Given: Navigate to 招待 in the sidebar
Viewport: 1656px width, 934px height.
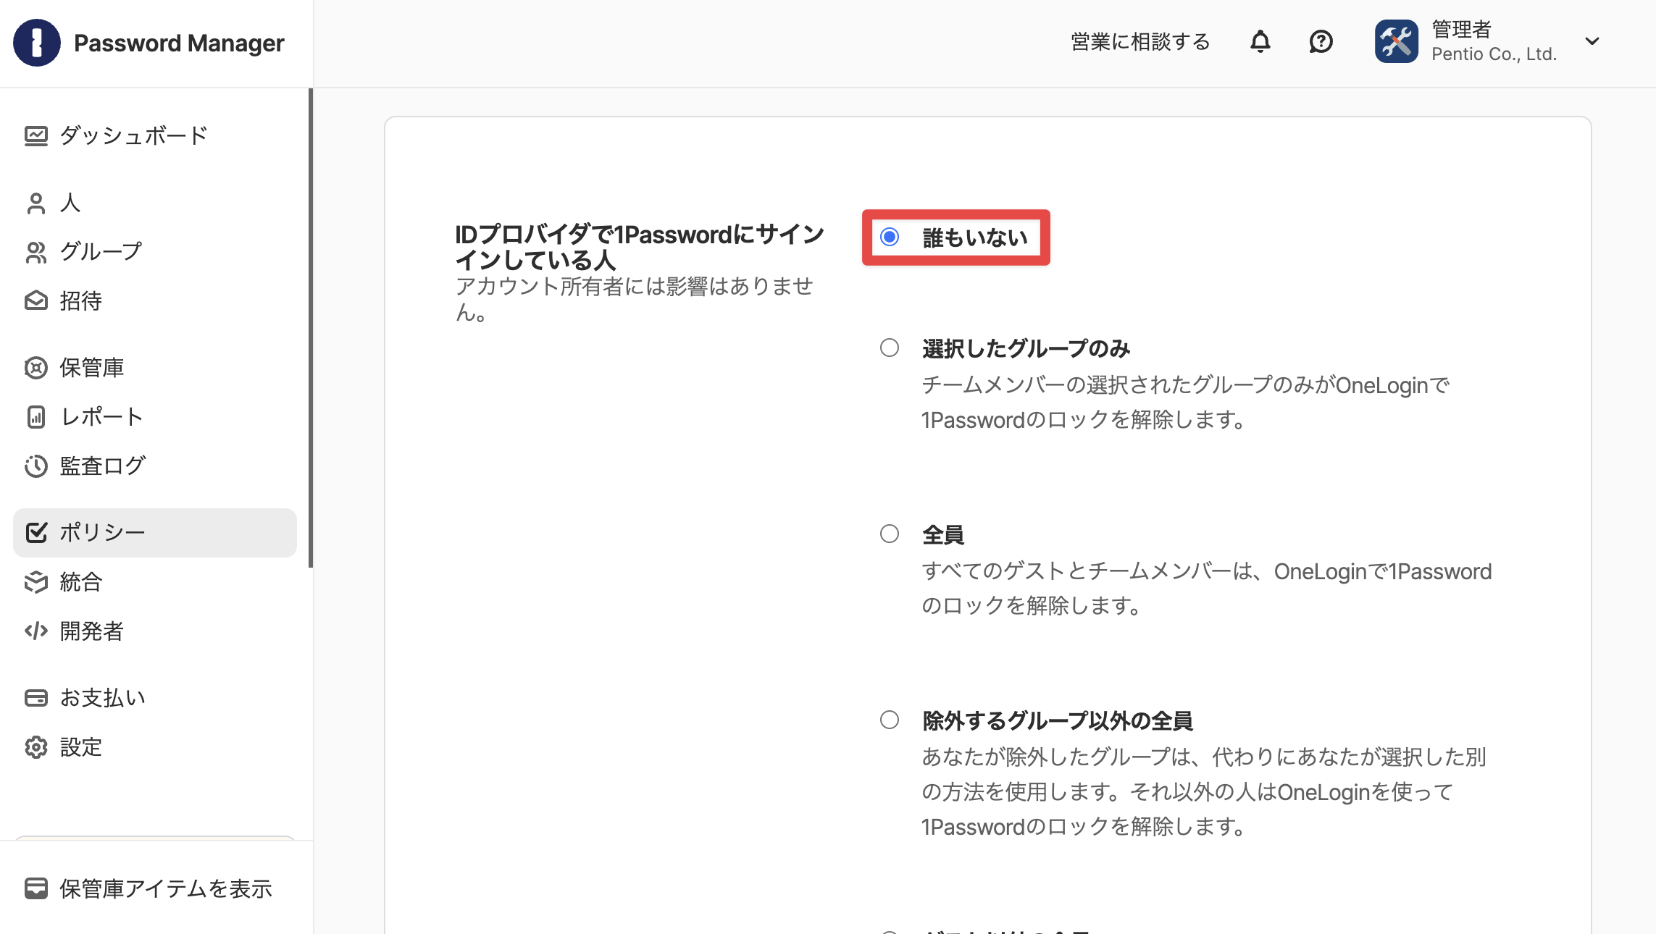Looking at the screenshot, I should (155, 301).
